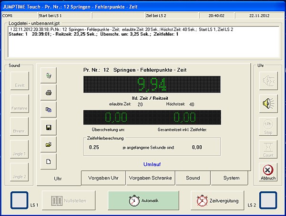Click the blue Umlauf label
Image resolution: width=286 pixels, height=216 pixels.
[x=152, y=164]
